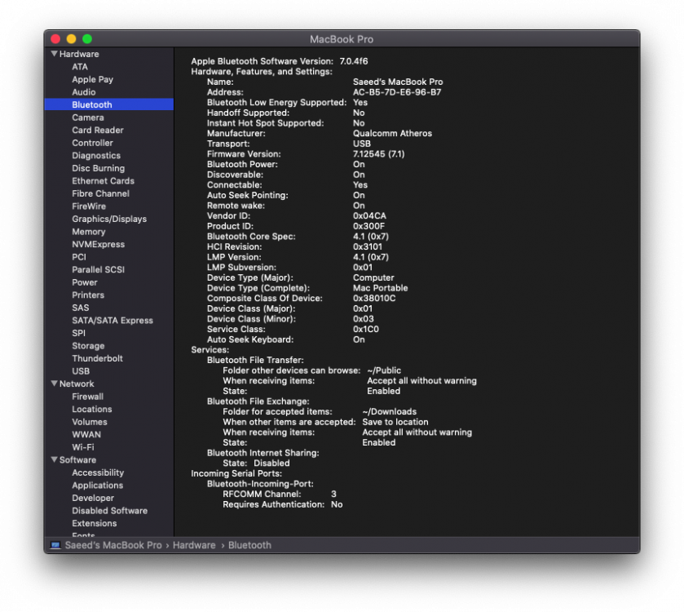Select FireWire in the sidebar

89,206
